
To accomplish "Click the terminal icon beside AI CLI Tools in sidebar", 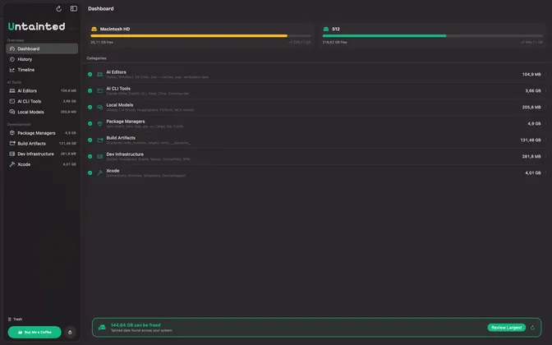I will click(x=12, y=101).
